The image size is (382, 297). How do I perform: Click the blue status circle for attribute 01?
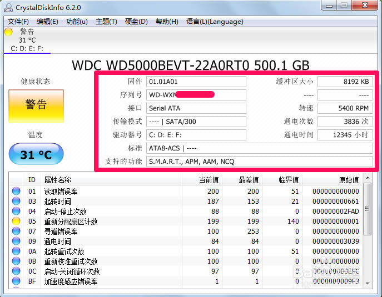[x=16, y=192]
